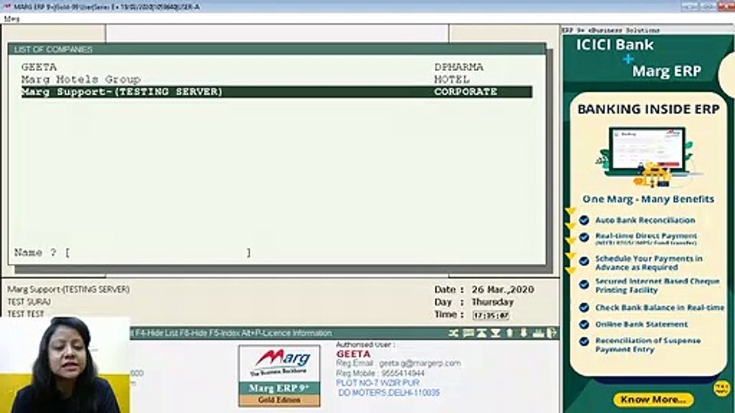Click the time display box
The width and height of the screenshot is (735, 413).
491,315
